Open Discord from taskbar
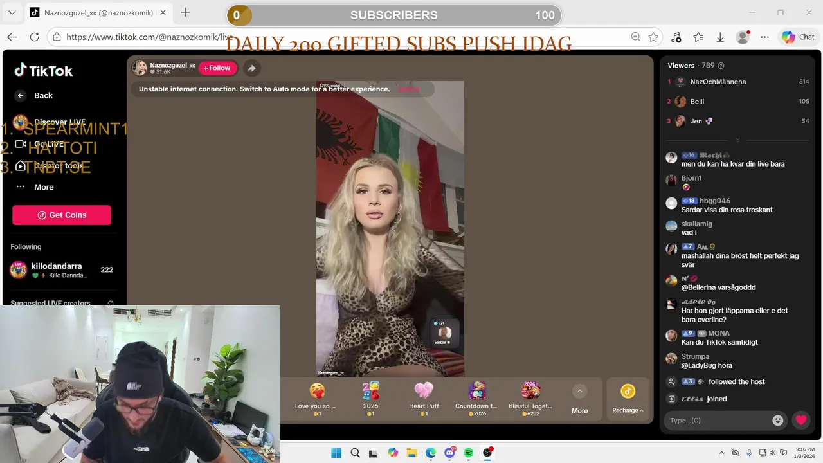This screenshot has height=463, width=823. click(x=449, y=453)
